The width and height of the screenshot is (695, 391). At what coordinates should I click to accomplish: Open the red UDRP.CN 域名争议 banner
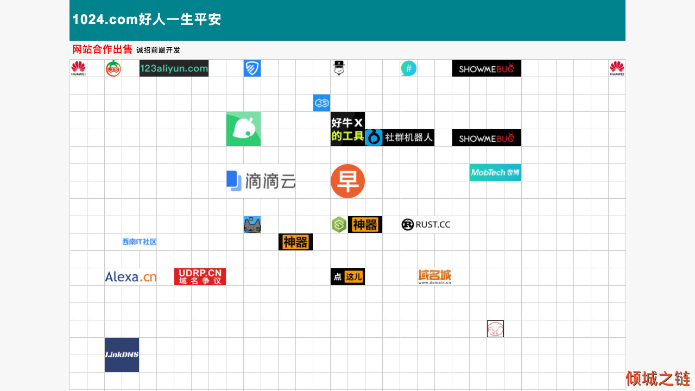coord(200,277)
